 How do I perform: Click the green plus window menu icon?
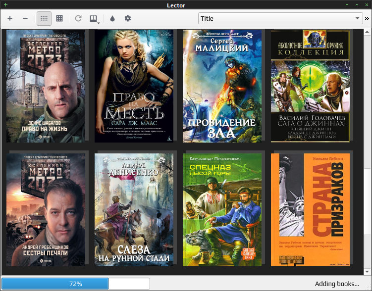click(5, 5)
